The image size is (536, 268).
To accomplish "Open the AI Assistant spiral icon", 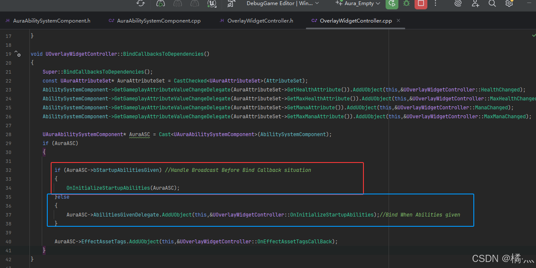I will point(458,3).
